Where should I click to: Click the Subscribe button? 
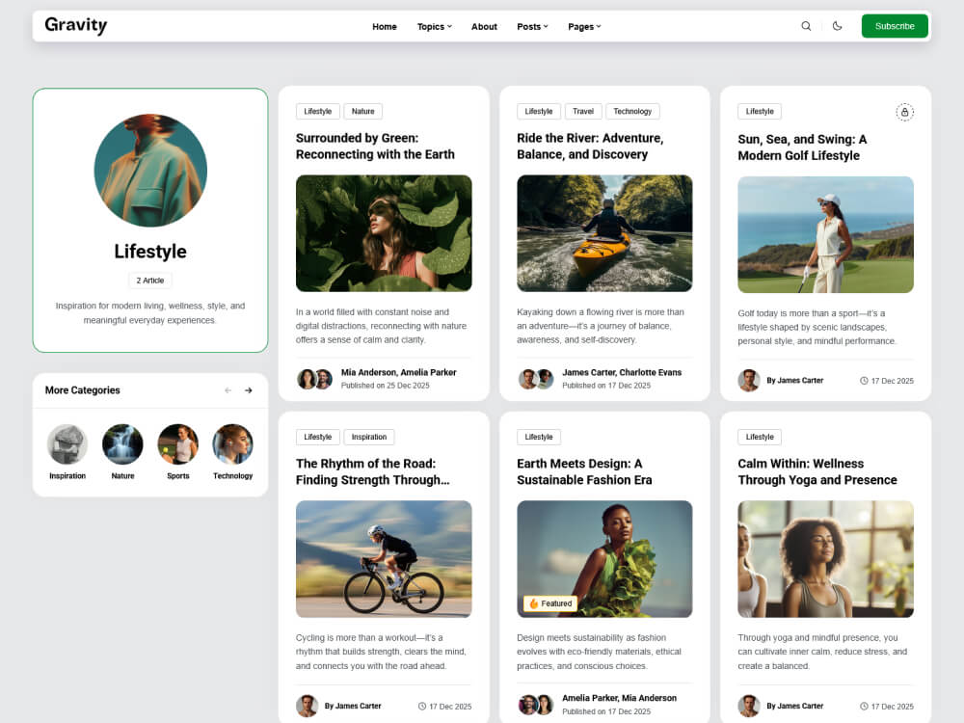pos(894,26)
